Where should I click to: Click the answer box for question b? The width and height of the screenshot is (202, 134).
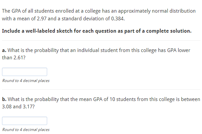[x=24, y=121]
